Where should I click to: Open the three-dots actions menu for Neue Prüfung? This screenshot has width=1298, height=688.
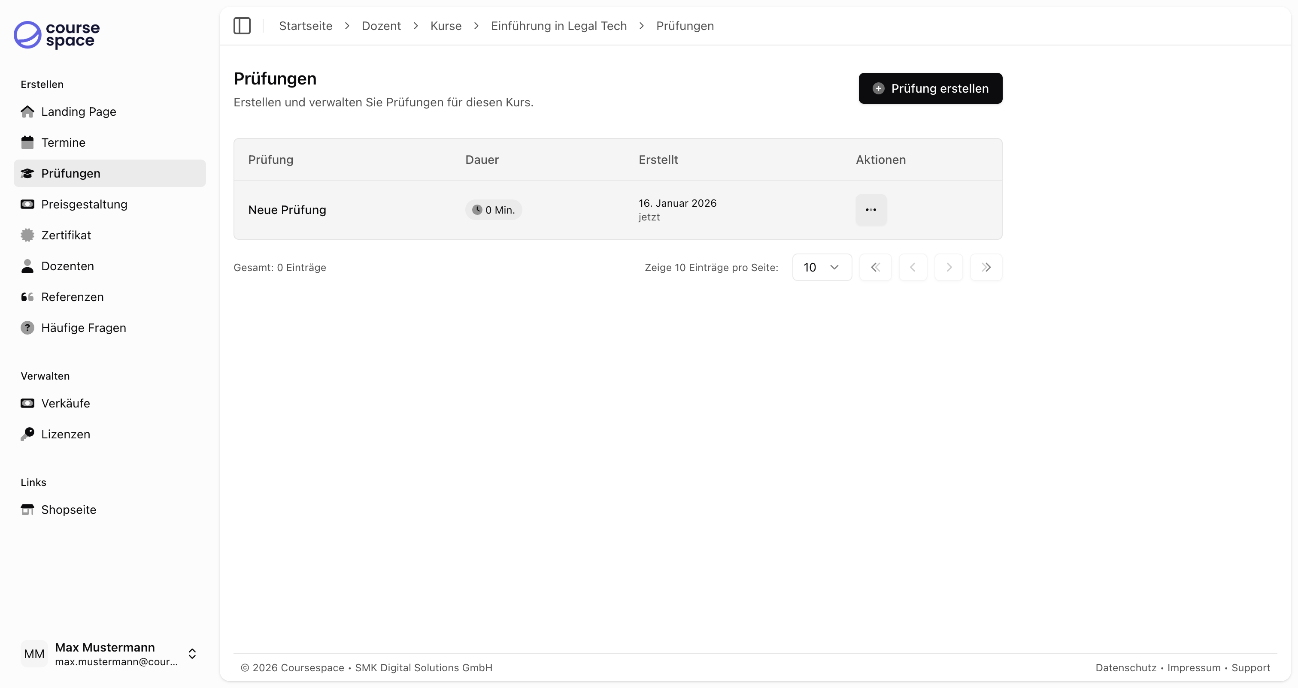pos(871,209)
